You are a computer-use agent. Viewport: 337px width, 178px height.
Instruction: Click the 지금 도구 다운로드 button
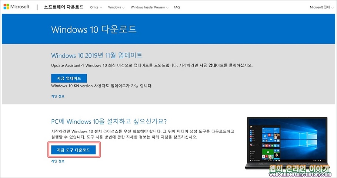point(73,150)
